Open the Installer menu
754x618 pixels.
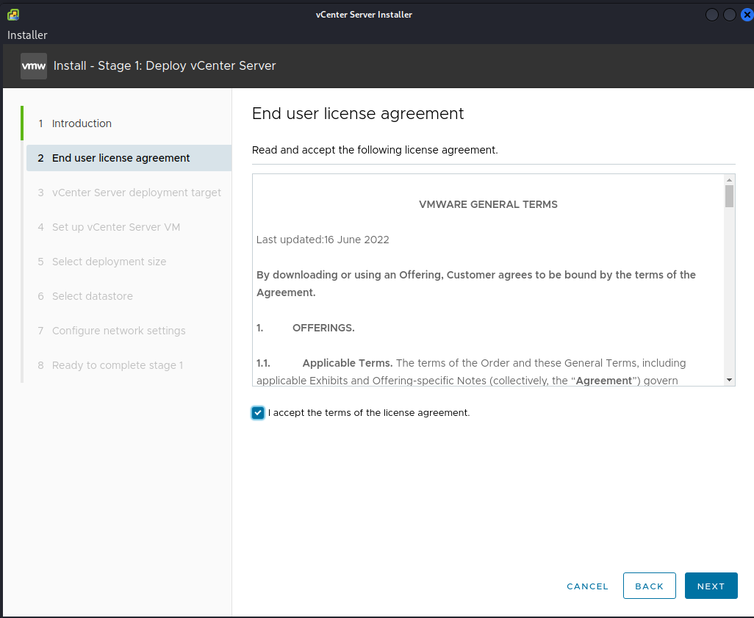[27, 35]
